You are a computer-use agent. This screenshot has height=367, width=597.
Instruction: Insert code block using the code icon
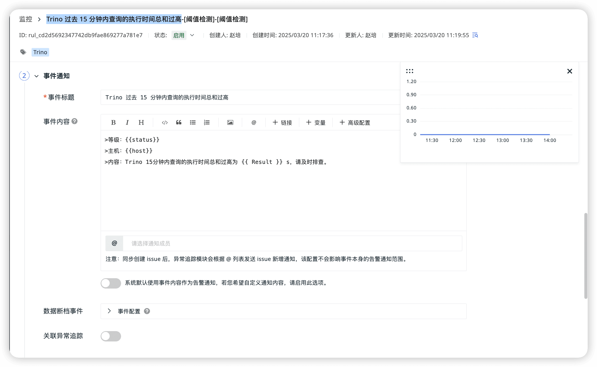click(x=165, y=123)
